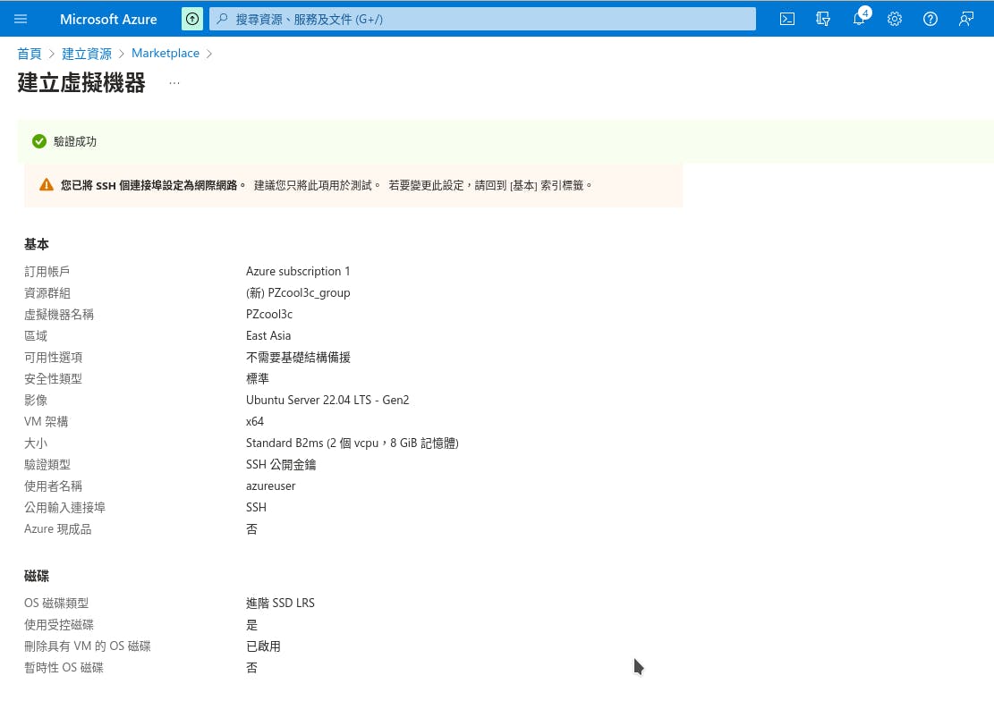The width and height of the screenshot is (994, 701).
Task: Click the upgrade arrow icon beside search
Action: click(x=192, y=19)
